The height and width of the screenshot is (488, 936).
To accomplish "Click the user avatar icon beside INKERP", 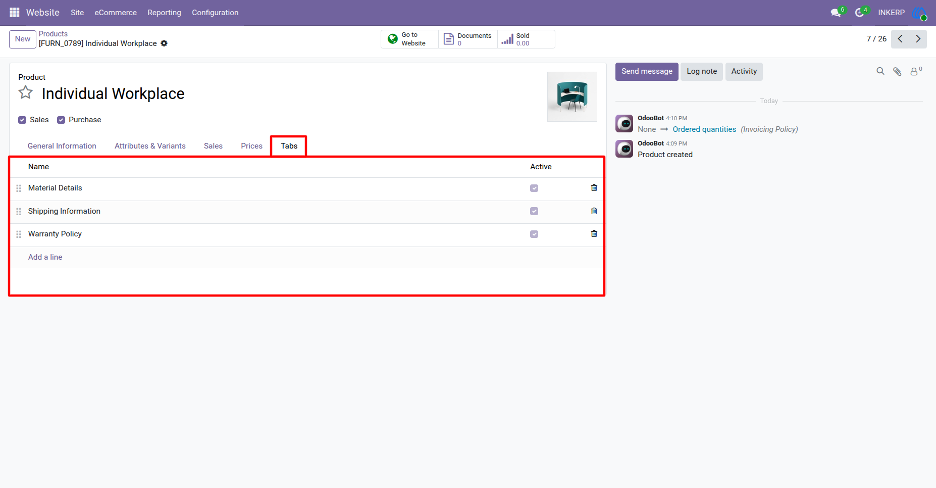I will [x=919, y=13].
